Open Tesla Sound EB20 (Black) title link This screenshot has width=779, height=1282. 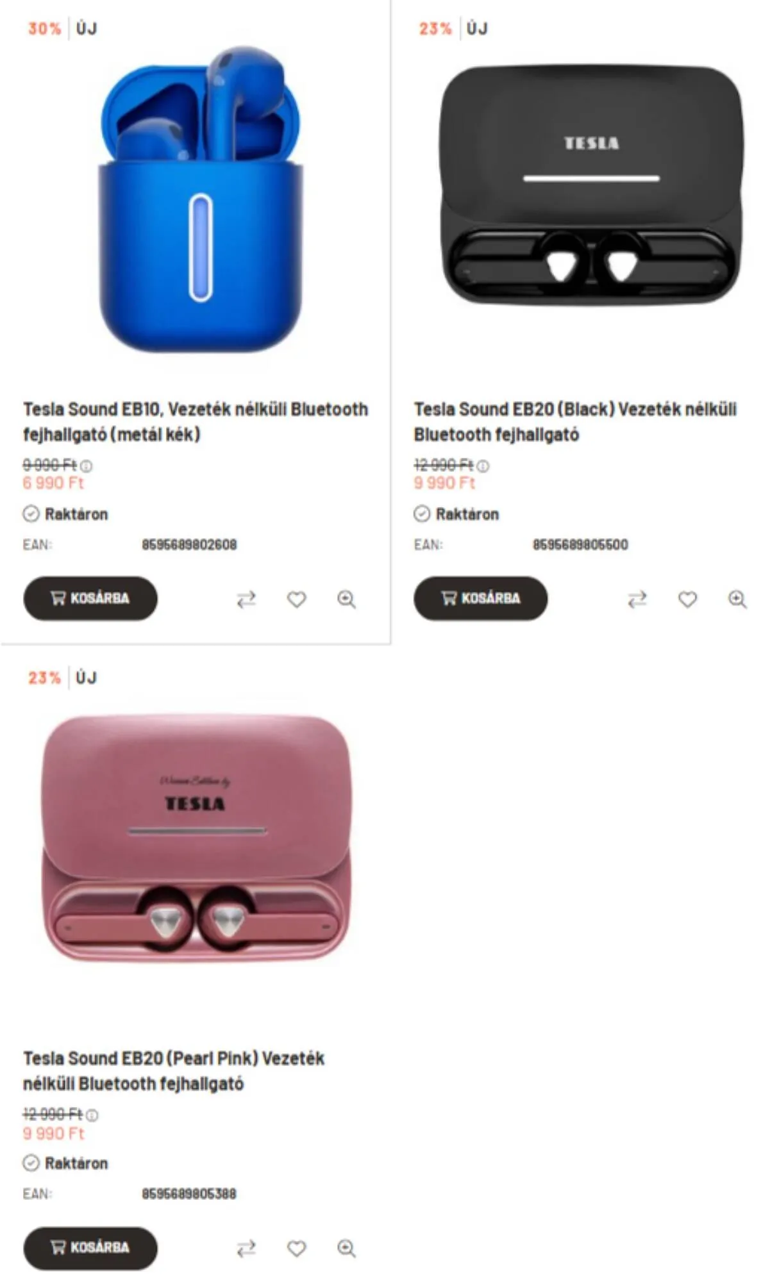click(575, 421)
